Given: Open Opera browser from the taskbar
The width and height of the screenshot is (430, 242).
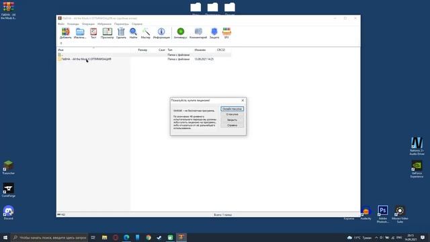Looking at the screenshot, I should pos(116,237).
